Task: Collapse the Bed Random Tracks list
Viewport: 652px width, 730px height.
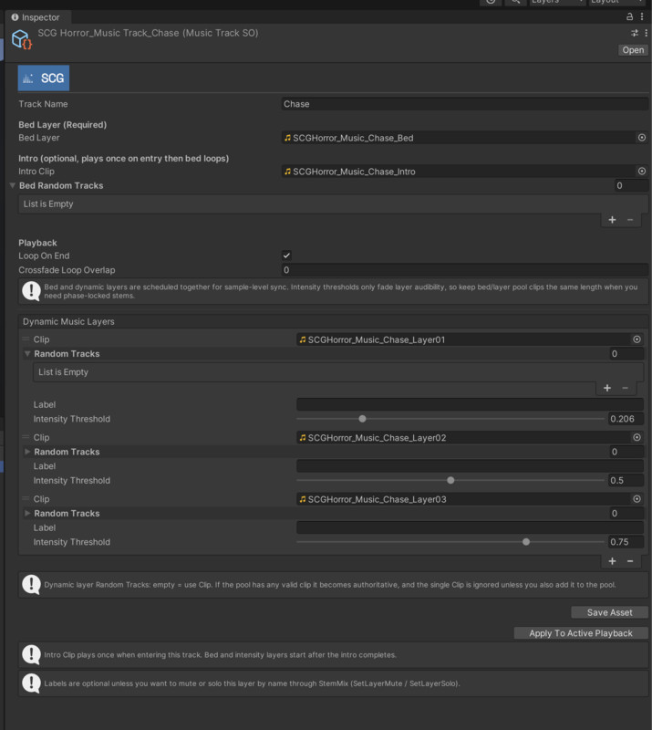Action: pos(13,185)
